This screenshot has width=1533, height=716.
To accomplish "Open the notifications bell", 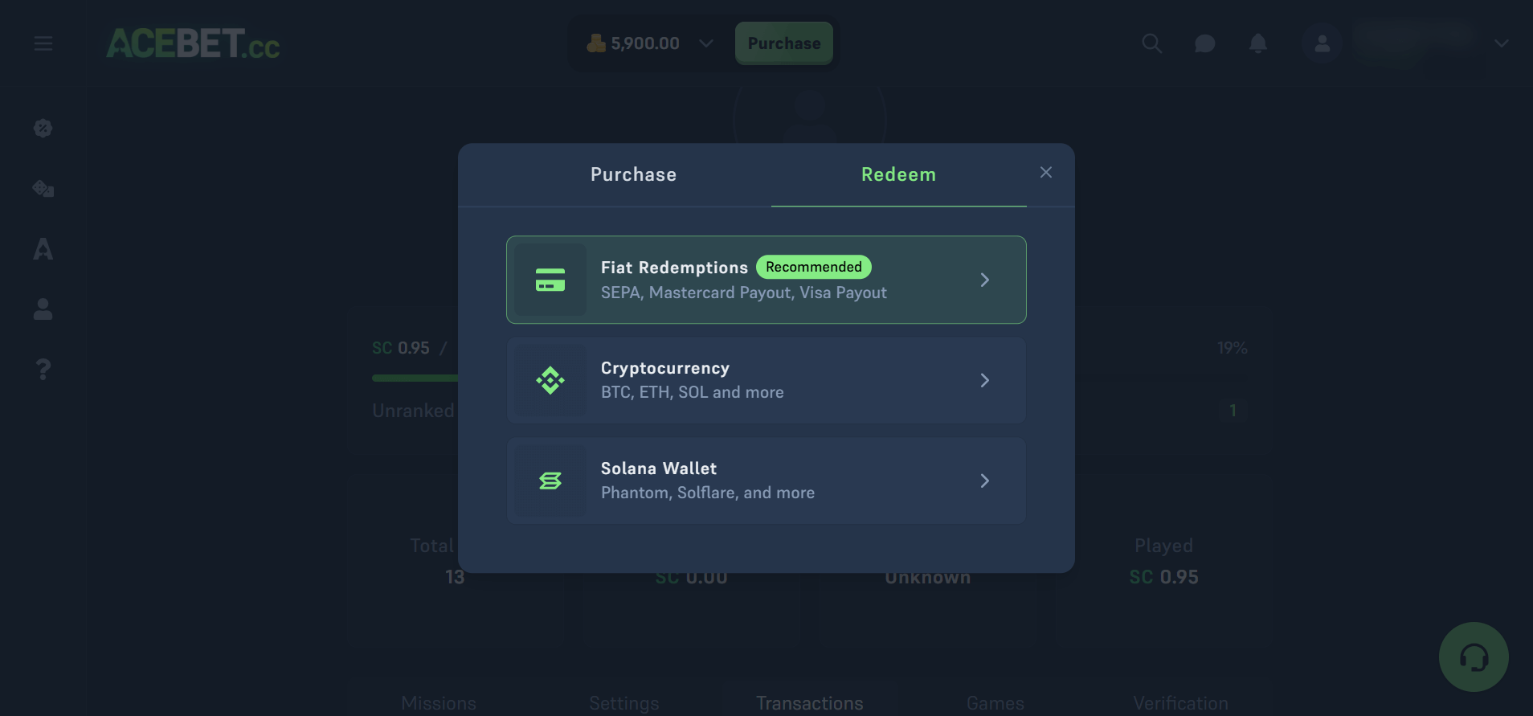I will 1257,43.
